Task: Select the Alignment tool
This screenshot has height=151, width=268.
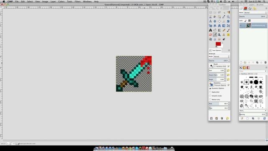Action: pyautogui.click(x=219, y=21)
